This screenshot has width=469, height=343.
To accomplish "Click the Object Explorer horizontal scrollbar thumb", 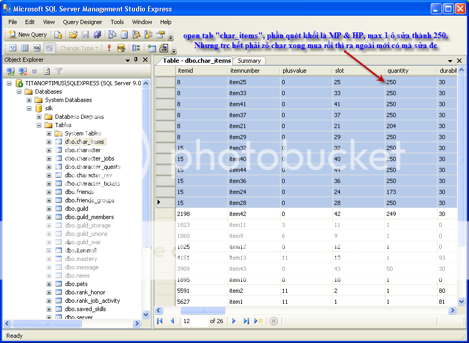I will tap(47, 323).
